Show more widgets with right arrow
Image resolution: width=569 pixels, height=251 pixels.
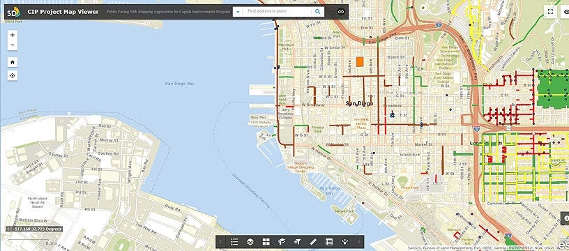pyautogui.click(x=359, y=242)
